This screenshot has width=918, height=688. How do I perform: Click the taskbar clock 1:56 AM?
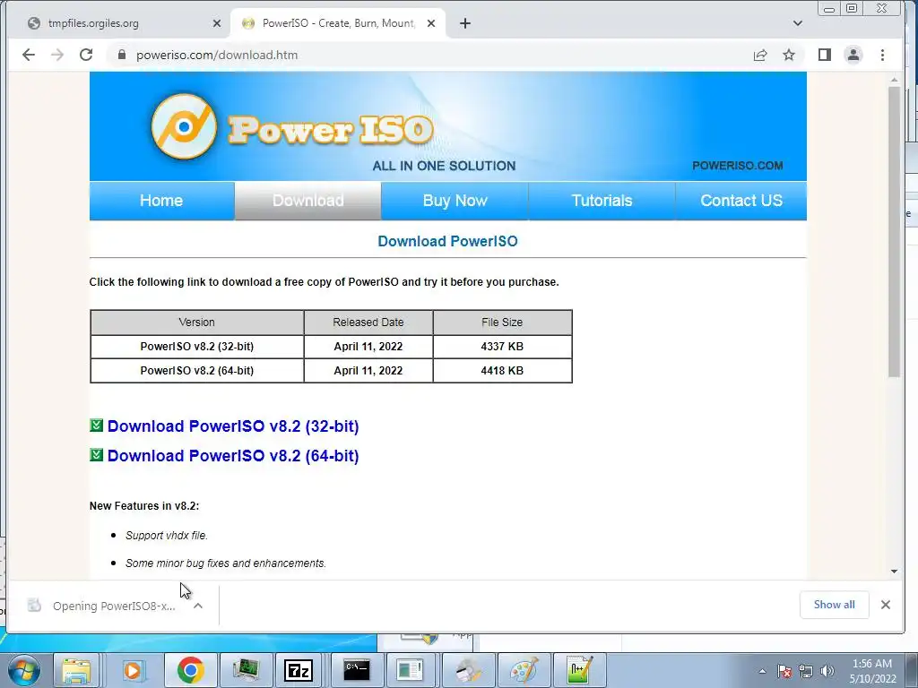[x=872, y=671]
